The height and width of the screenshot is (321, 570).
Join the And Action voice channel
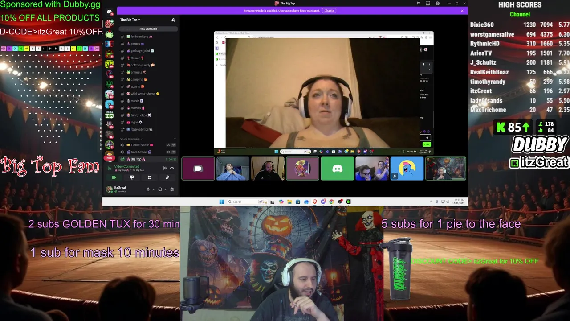148,152
